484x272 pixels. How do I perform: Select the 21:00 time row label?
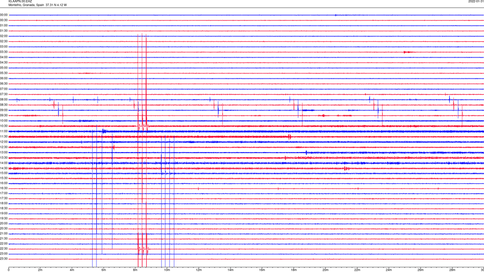(4, 234)
